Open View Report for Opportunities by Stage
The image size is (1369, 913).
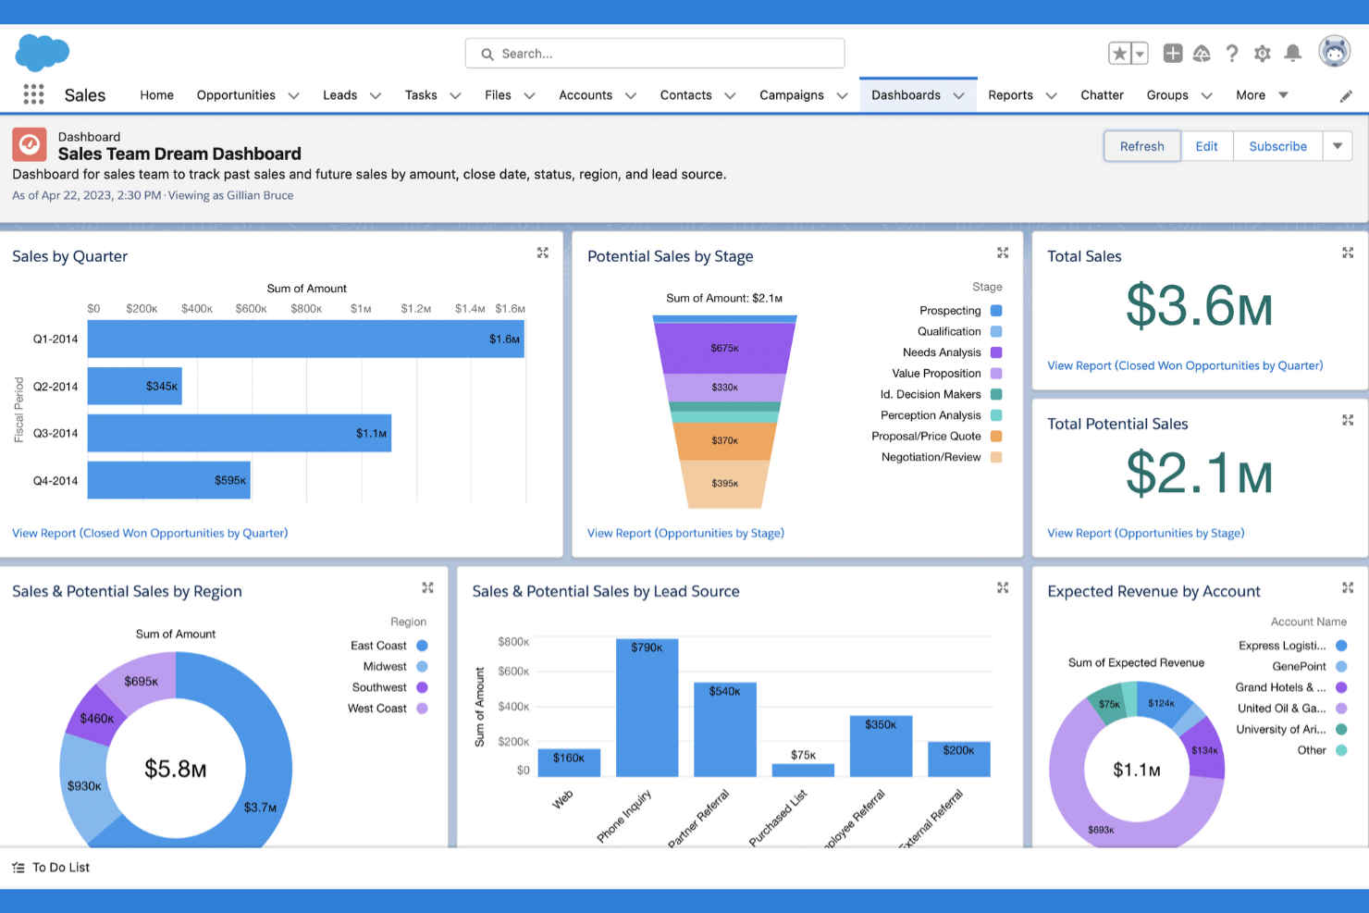(685, 533)
